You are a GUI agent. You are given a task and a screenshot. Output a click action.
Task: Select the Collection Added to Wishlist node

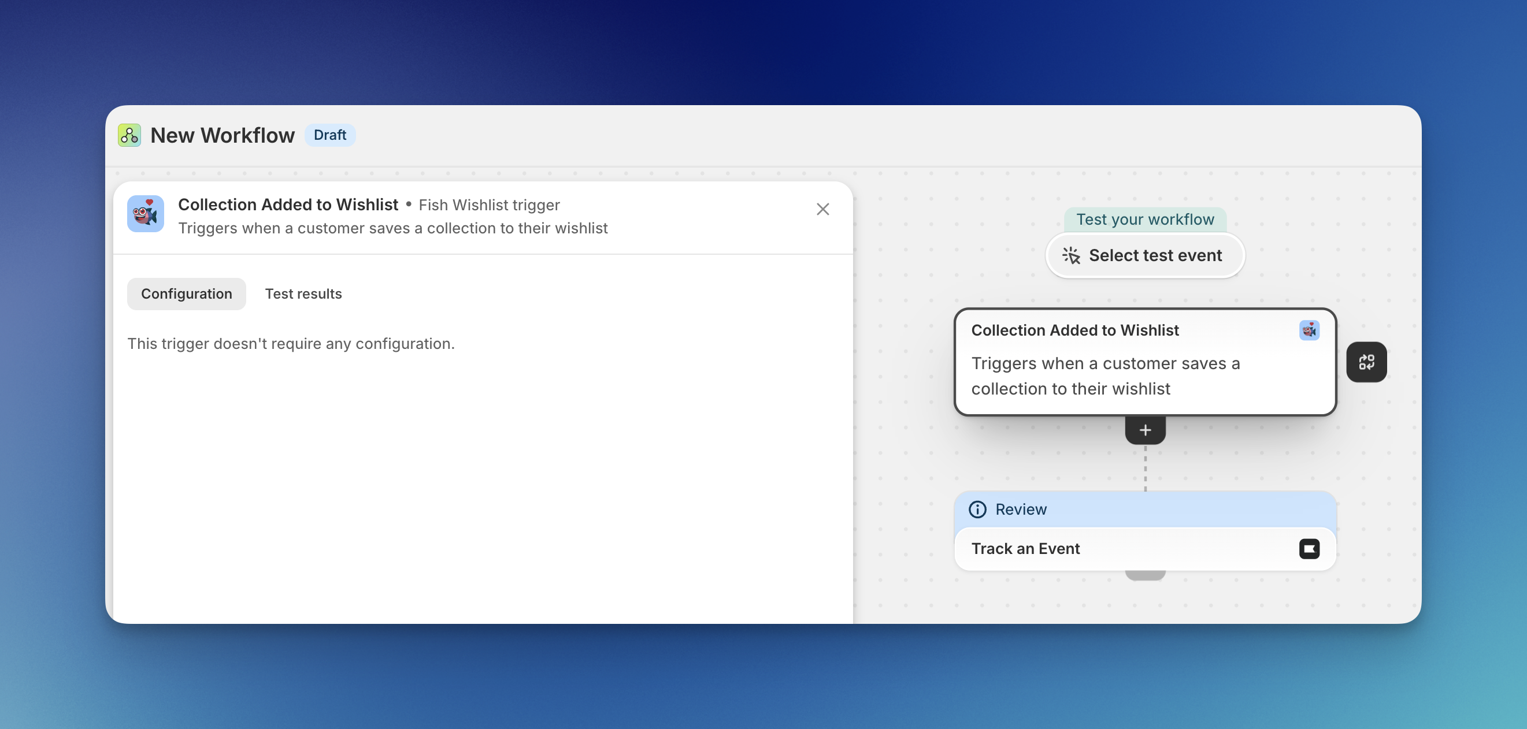pos(1144,362)
